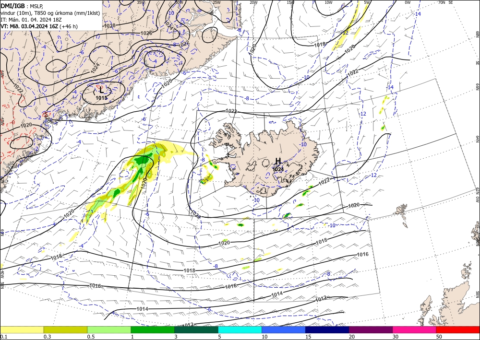
Task: Click the 'VT: Mið. 03.04.2024 16Z' valid time line
Action: click(29, 26)
